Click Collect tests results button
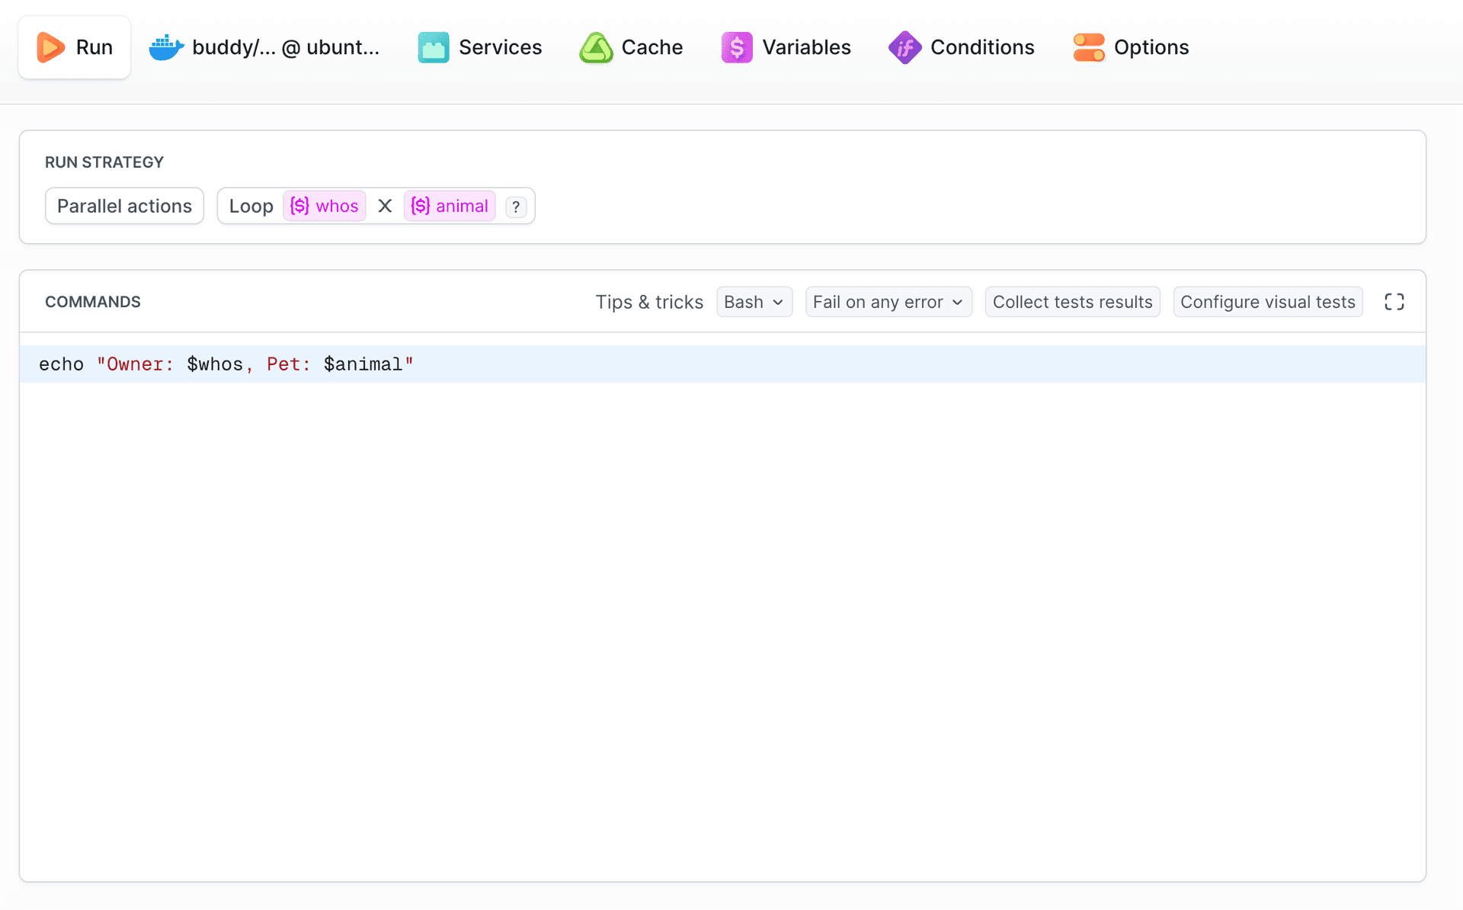The image size is (1463, 910). tap(1071, 302)
